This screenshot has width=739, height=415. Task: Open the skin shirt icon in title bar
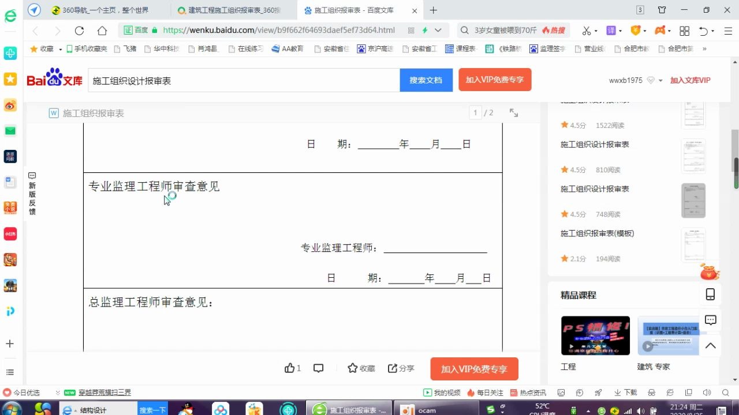coord(662,10)
